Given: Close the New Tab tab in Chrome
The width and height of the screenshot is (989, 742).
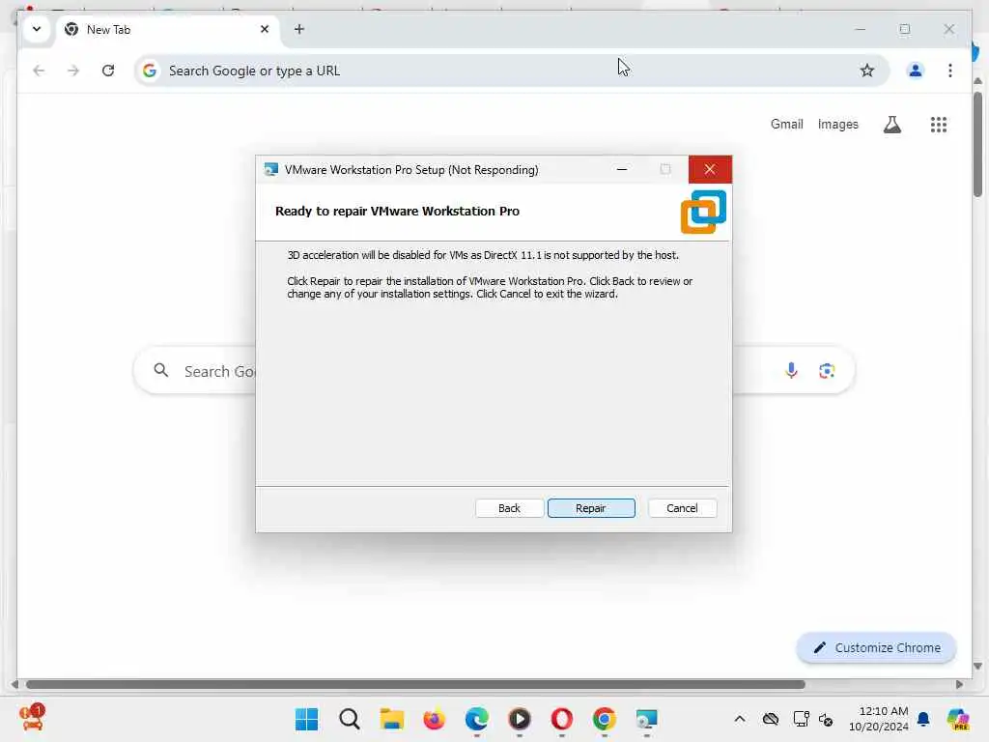Looking at the screenshot, I should 265,29.
